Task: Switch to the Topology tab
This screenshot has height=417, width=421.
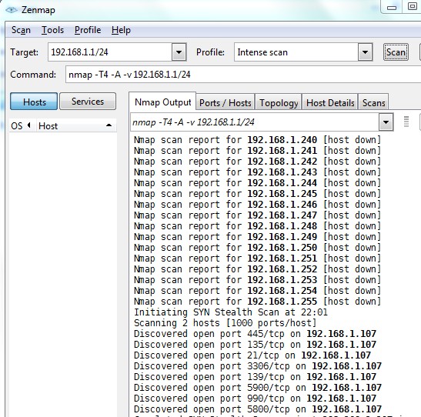Action: click(x=279, y=103)
